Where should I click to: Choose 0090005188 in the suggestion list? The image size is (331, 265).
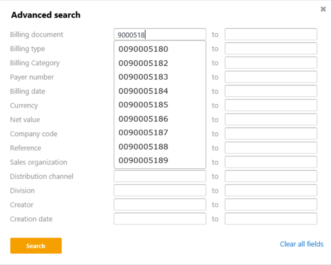pos(143,147)
